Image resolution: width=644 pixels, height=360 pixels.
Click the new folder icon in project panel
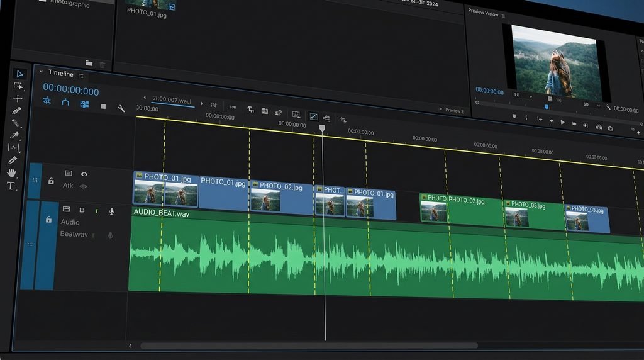pos(89,63)
